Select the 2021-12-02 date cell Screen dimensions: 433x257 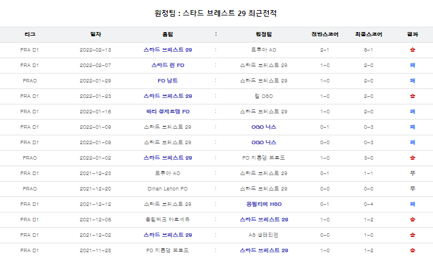[96, 235]
